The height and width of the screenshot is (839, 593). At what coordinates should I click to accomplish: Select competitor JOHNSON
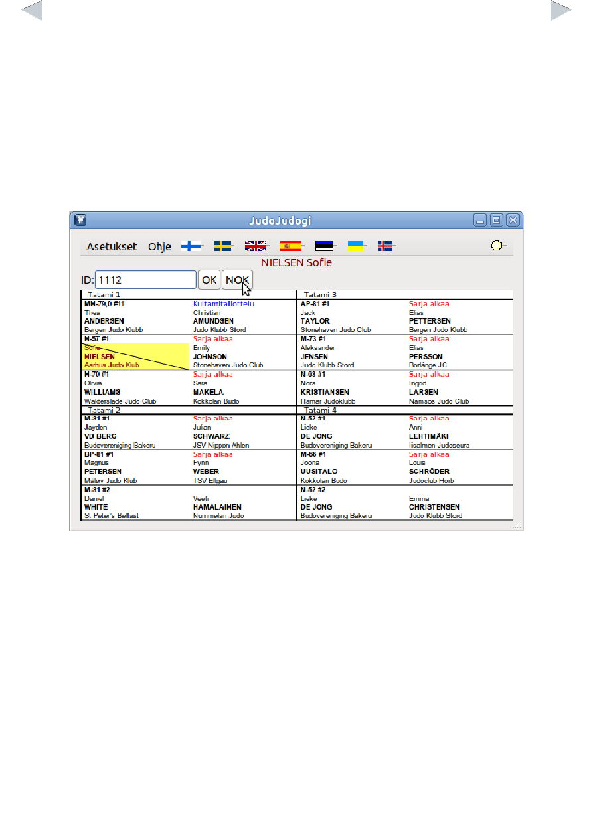click(x=210, y=357)
